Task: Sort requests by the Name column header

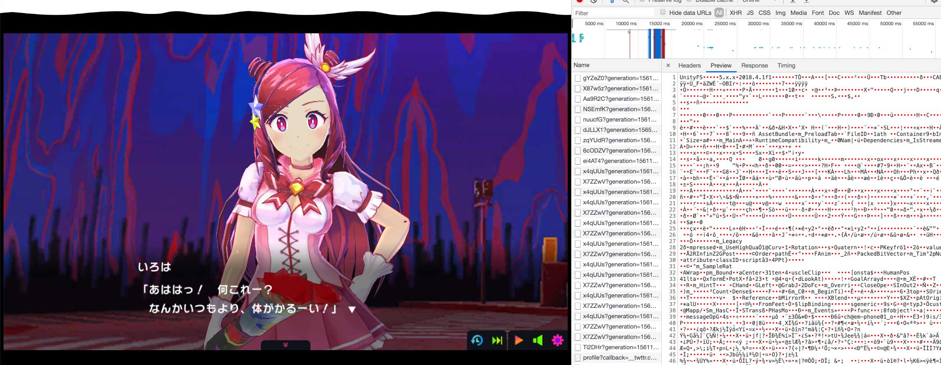Action: coord(582,65)
